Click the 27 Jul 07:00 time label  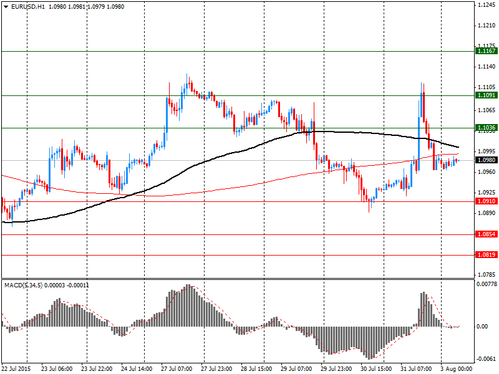pyautogui.click(x=177, y=369)
